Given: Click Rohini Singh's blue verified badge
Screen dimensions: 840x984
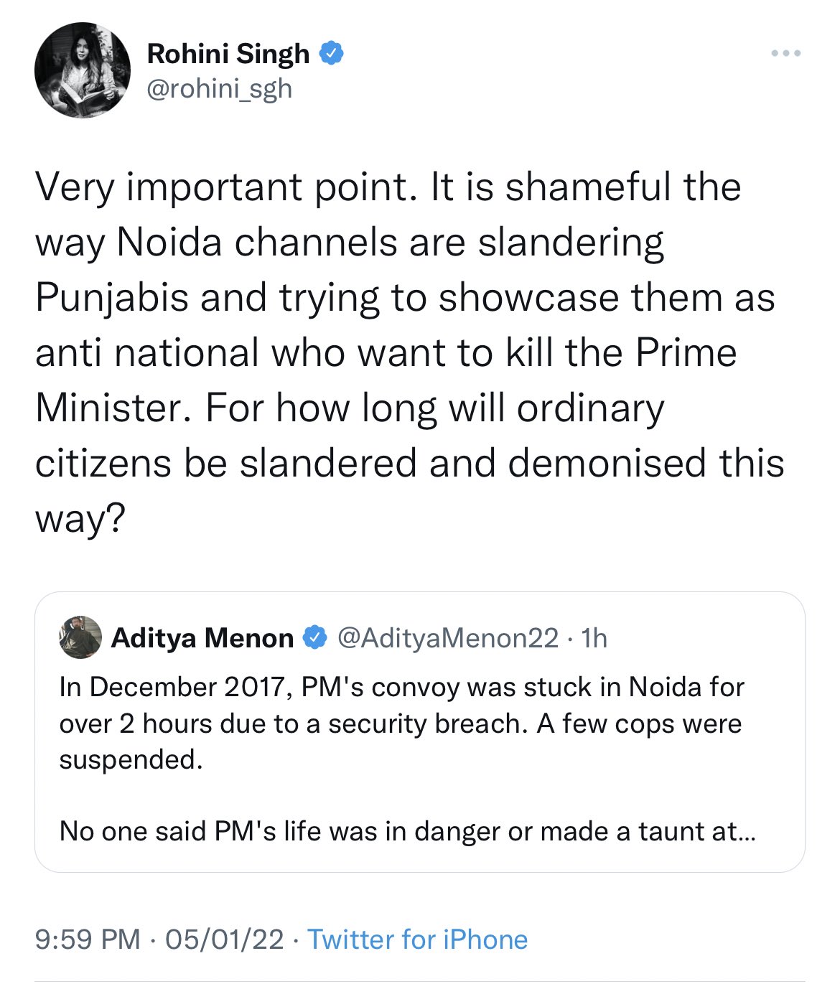Looking at the screenshot, I should [330, 54].
